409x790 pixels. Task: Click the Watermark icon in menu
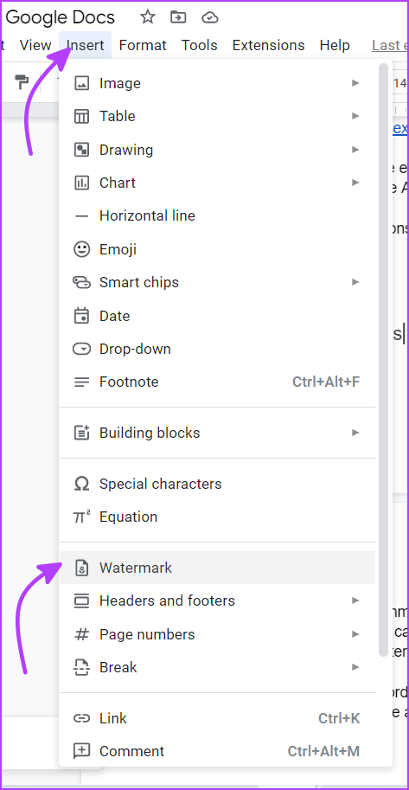81,568
